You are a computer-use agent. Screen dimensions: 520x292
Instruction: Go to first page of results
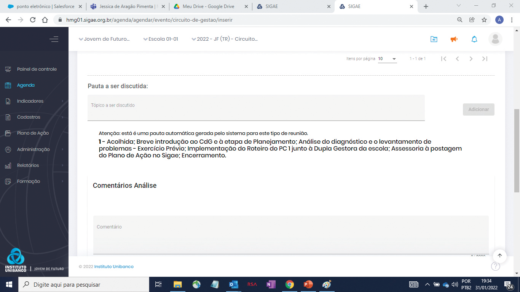[443, 59]
